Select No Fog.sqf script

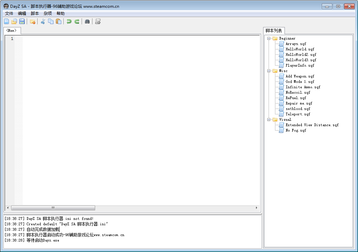coord(296,131)
